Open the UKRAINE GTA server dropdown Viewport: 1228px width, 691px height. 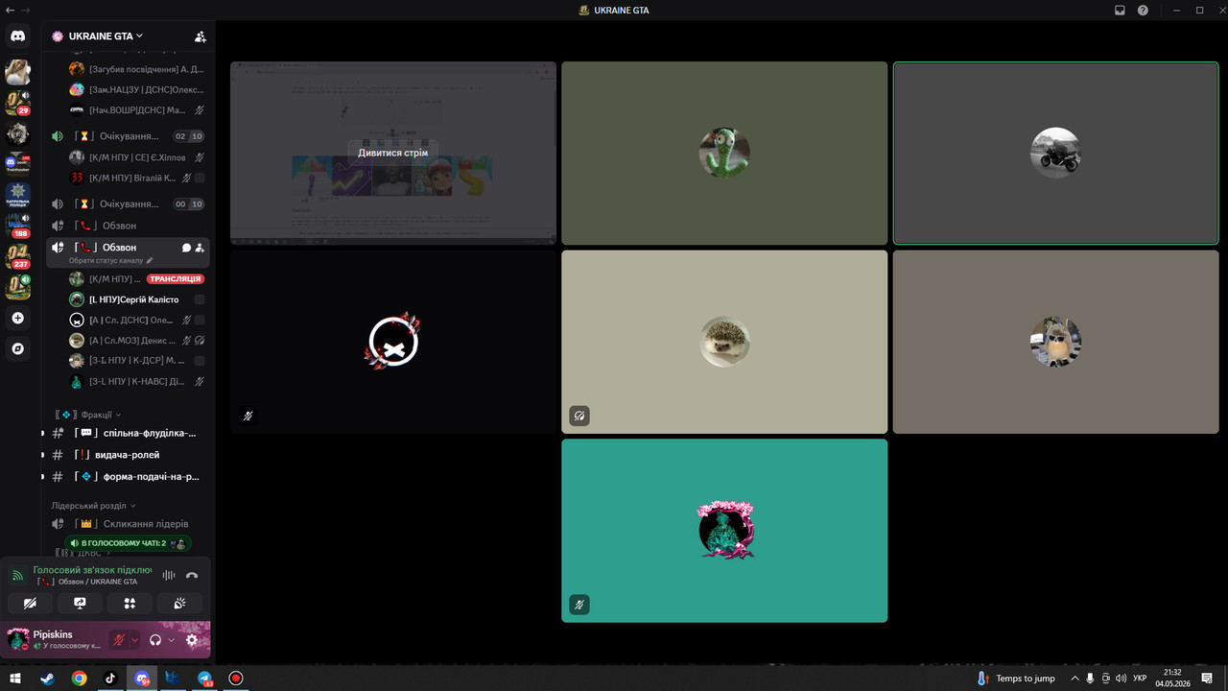coord(104,36)
